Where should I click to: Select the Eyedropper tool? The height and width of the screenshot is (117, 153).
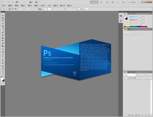[3, 29]
